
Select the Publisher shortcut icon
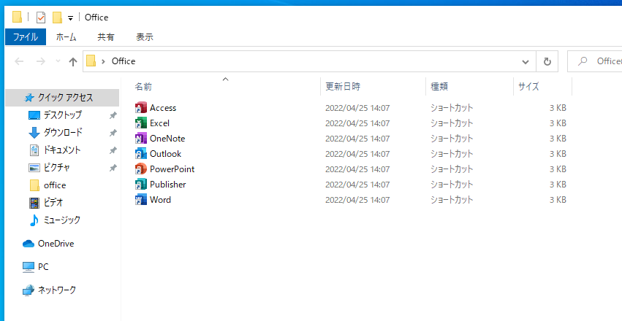click(x=141, y=185)
